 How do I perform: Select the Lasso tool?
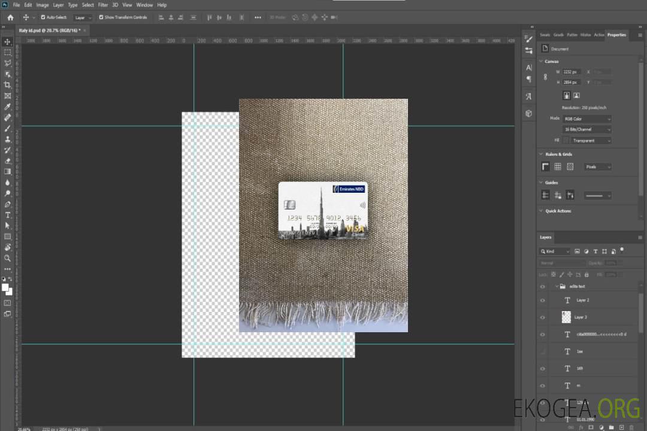[x=8, y=63]
